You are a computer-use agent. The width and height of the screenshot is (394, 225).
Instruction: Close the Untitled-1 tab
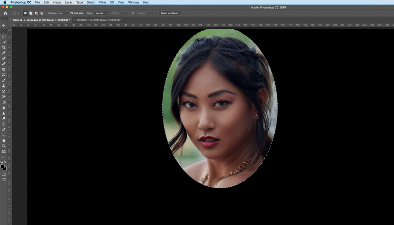pos(74,20)
